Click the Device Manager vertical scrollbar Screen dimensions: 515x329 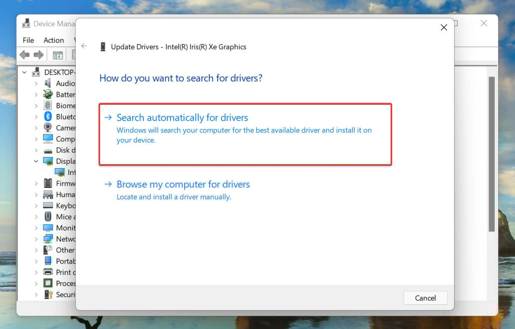pos(491,154)
